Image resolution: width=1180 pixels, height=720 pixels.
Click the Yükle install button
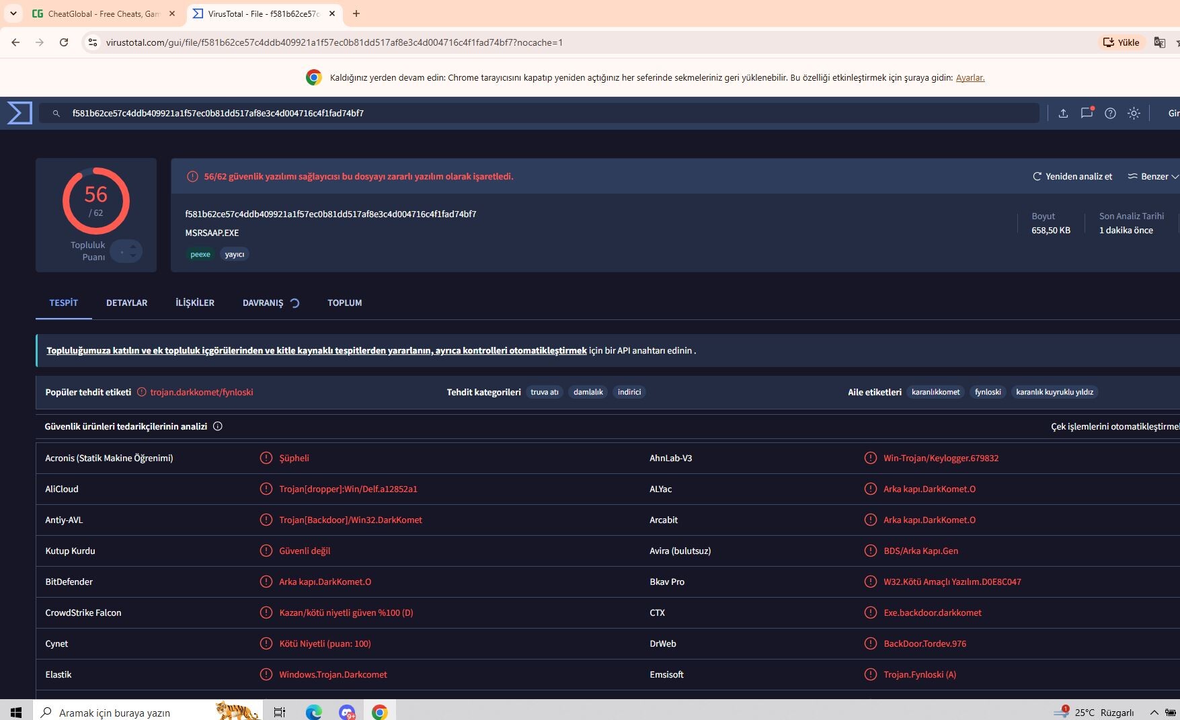click(x=1121, y=42)
